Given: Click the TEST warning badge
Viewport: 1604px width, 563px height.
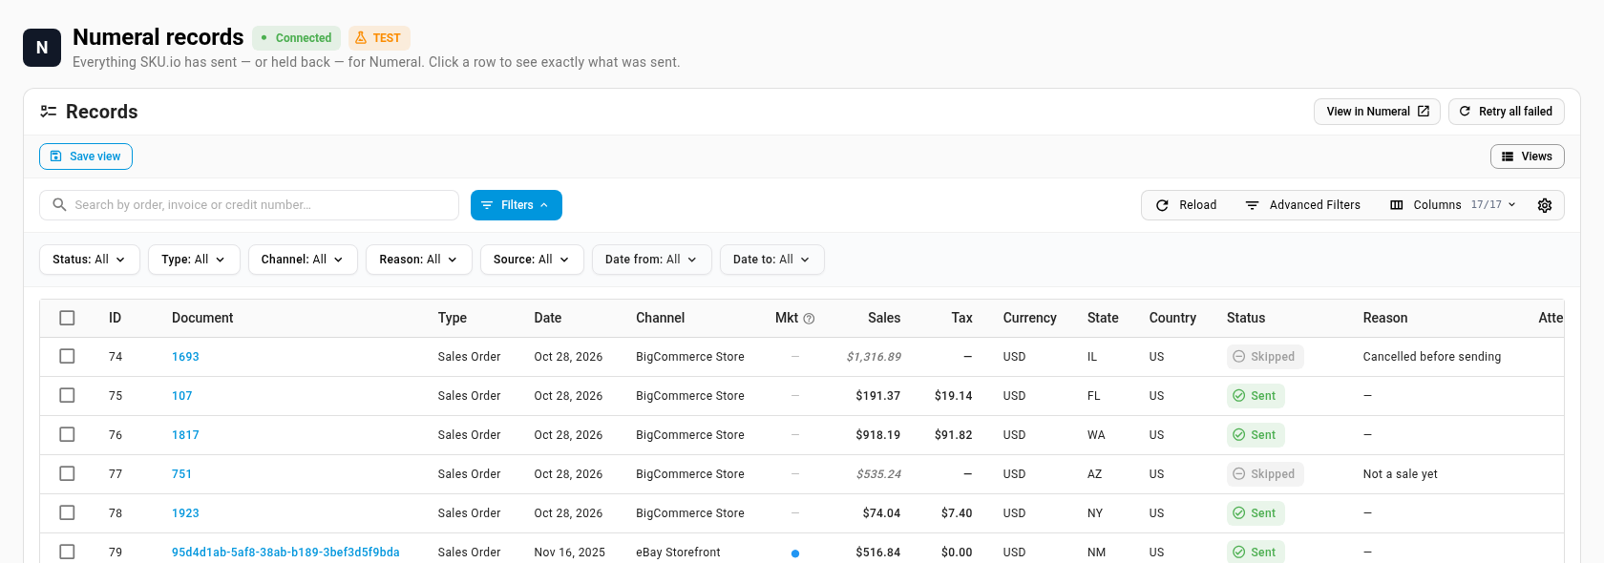Looking at the screenshot, I should (x=379, y=38).
